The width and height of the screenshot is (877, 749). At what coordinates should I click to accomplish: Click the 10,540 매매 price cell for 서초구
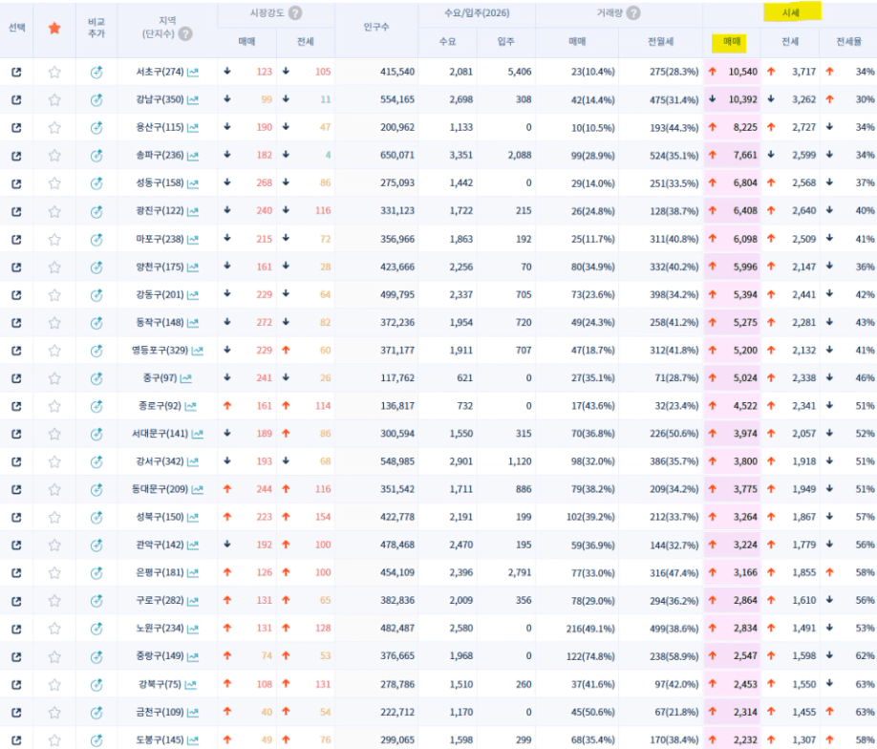[741, 73]
